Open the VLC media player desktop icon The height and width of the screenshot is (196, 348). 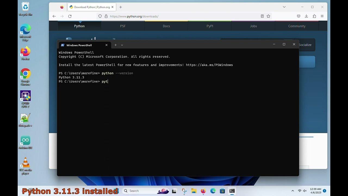pos(25,166)
